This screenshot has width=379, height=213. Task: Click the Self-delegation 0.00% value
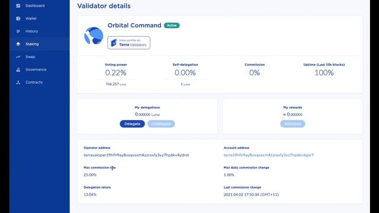185,73
